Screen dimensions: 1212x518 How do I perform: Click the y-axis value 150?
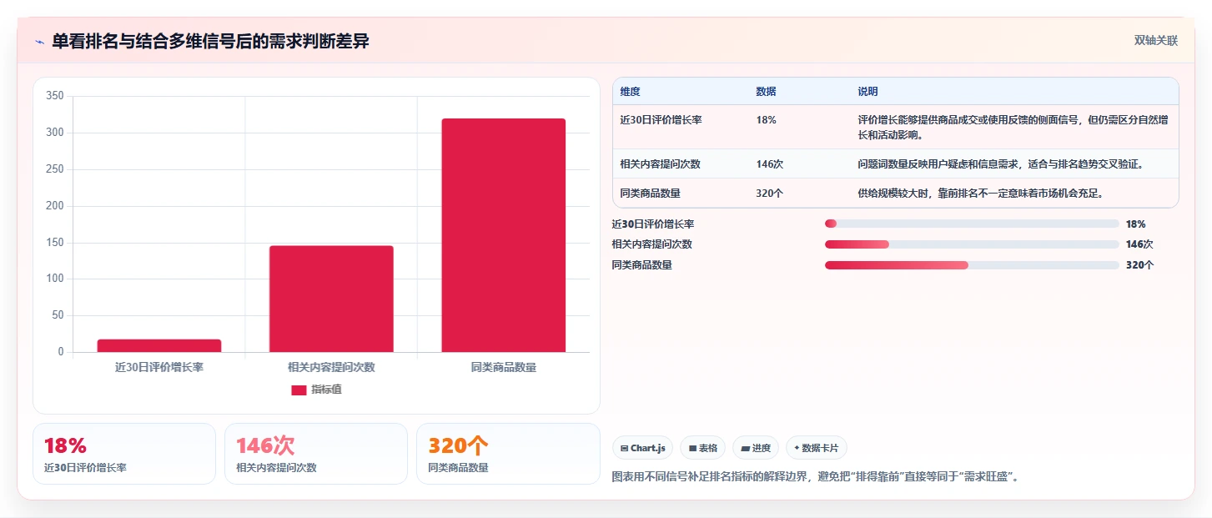point(55,243)
